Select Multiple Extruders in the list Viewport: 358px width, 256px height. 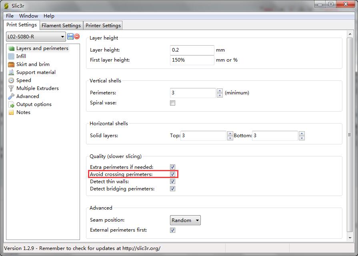tap(38, 88)
